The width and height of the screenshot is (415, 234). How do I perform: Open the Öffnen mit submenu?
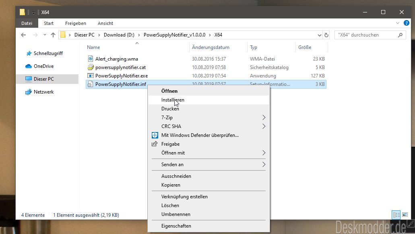[209, 153]
